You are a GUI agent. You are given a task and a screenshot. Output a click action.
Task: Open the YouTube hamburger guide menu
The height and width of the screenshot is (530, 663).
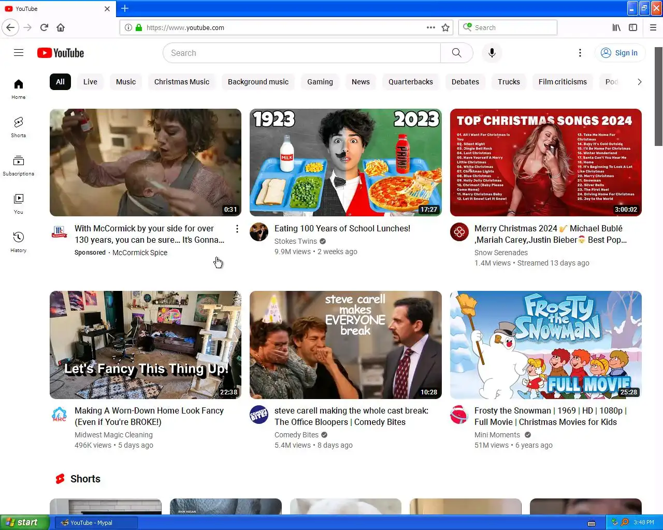[19, 53]
